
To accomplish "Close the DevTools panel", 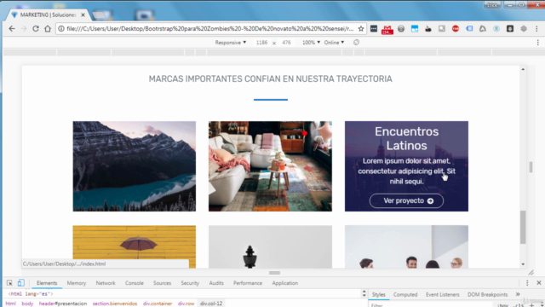I will (539, 283).
